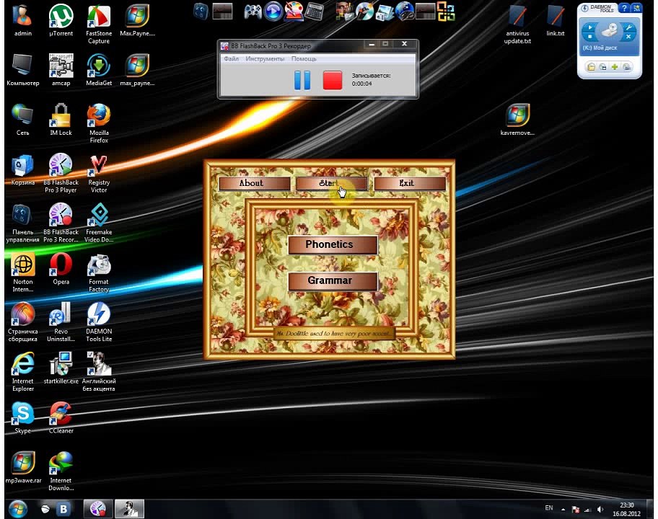
Task: Open Панель управления desktop icon
Action: tap(22, 223)
